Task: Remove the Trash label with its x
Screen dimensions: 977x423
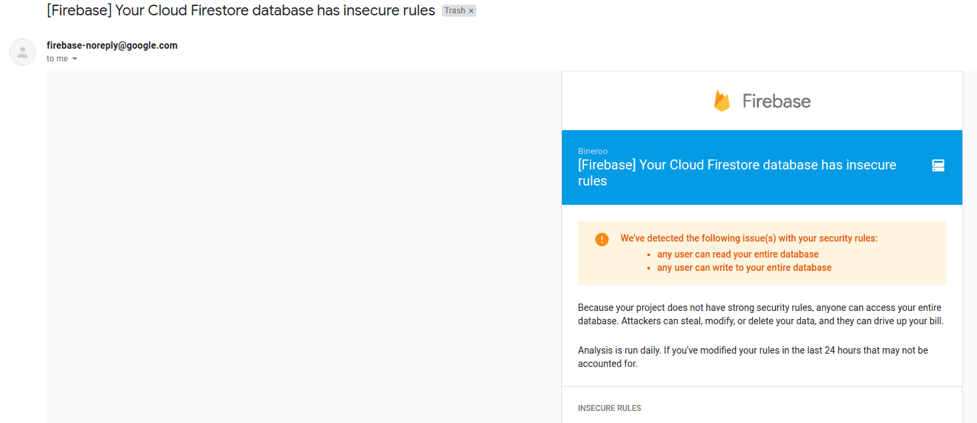Action: (471, 11)
